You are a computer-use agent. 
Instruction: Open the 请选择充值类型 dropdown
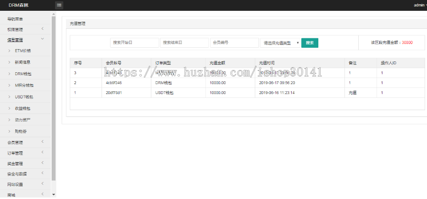point(280,43)
